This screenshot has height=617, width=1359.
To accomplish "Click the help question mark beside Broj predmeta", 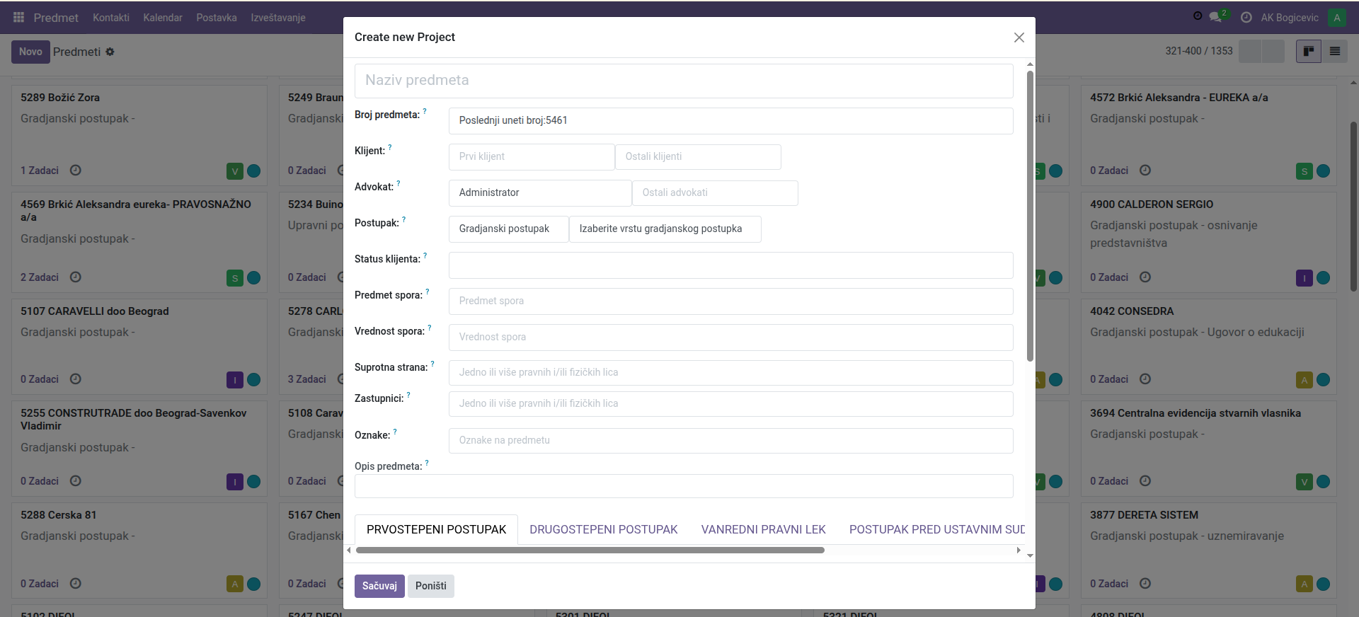I will [425, 112].
